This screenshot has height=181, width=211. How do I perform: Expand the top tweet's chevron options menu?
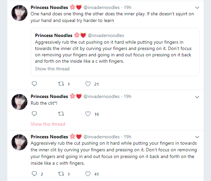point(197,8)
